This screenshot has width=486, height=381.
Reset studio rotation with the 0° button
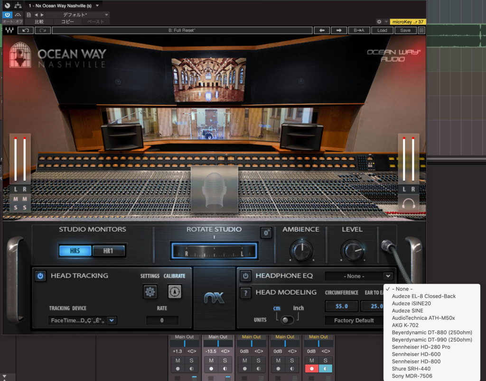pyautogui.click(x=266, y=233)
